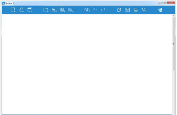
Task: Print the current snip
Action: click(x=136, y=10)
